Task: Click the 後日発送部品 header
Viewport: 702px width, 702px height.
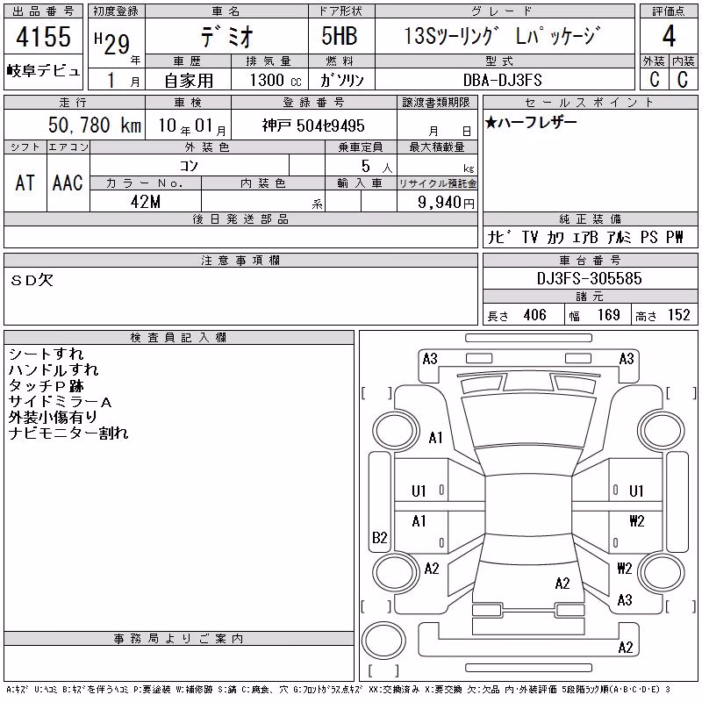Action: 240,218
